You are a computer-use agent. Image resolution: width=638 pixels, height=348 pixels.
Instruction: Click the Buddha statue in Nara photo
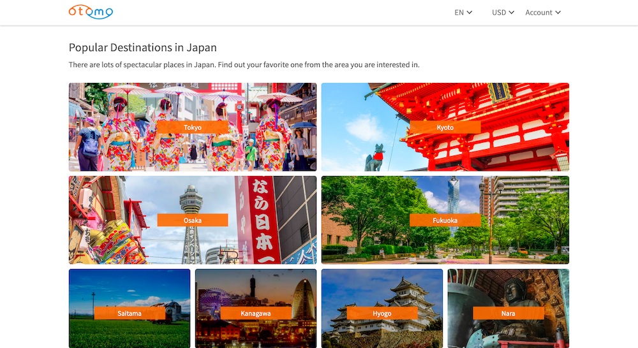516,292
